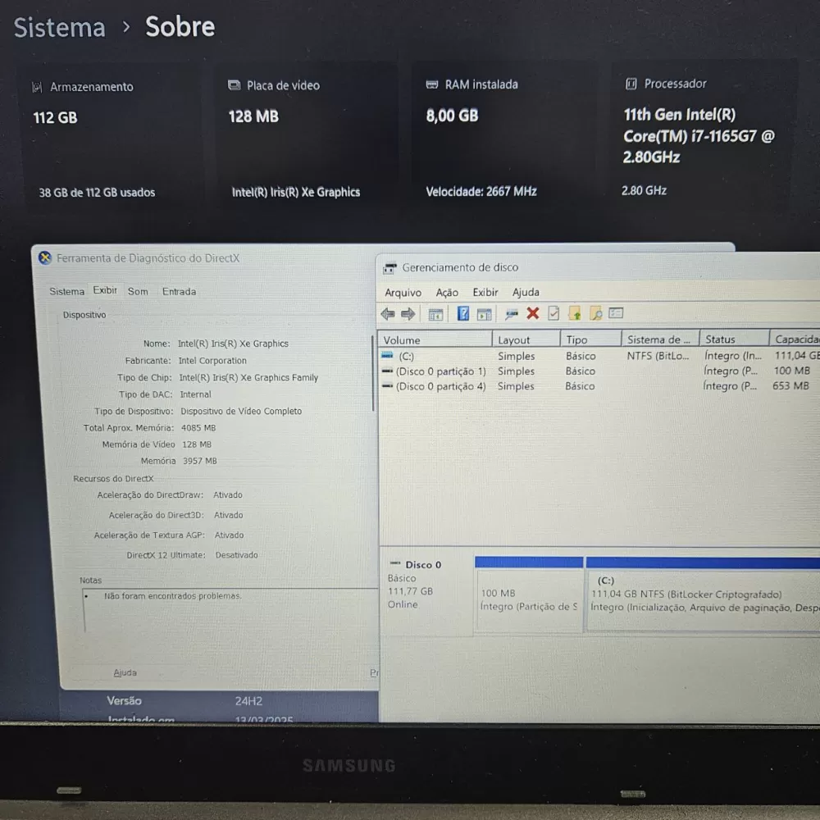Sort by the Capacidade column header
This screenshot has width=820, height=820.
coord(795,339)
